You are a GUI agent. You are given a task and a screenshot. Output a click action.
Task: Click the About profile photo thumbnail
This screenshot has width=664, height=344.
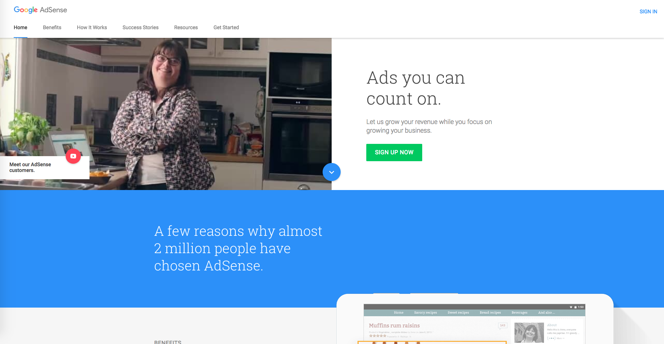[529, 332]
